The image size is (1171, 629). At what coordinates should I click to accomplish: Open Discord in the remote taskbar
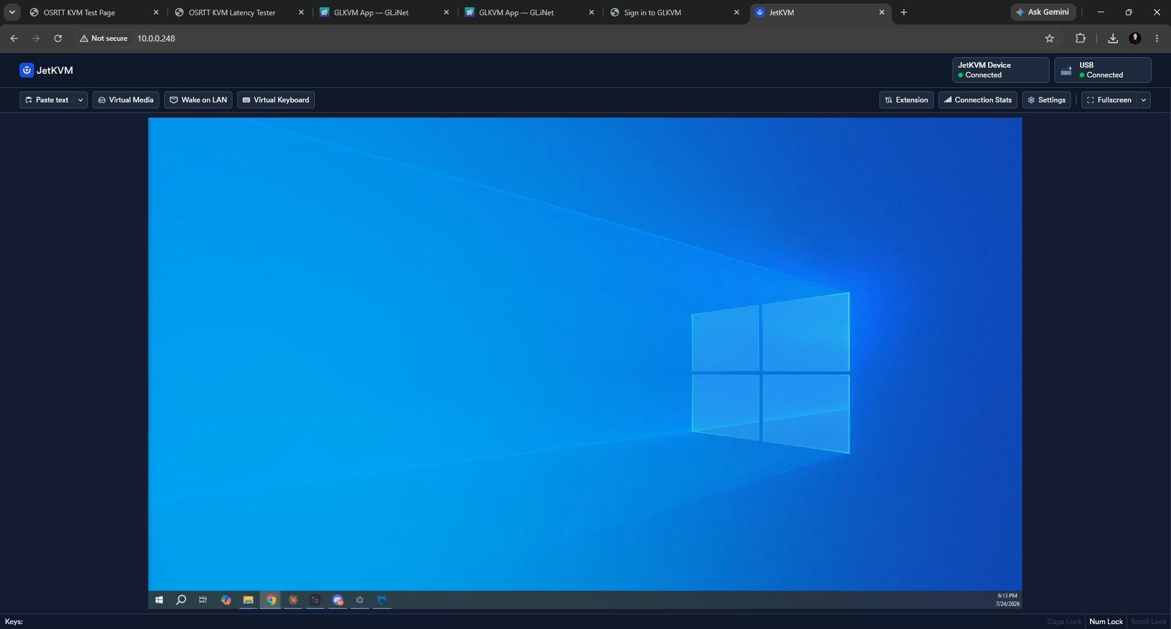tap(338, 600)
